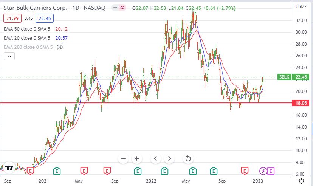Click the gray dash status indicator beside NASDAQ
The image size is (313, 186).
[115, 8]
